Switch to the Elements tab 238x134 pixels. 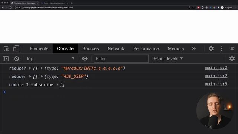click(39, 49)
